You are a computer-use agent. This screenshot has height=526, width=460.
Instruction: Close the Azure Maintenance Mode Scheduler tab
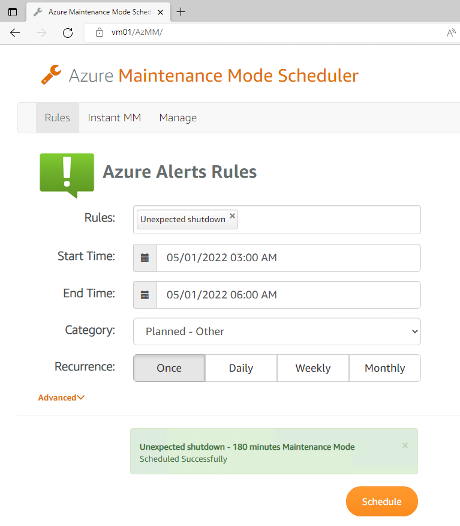tap(161, 12)
